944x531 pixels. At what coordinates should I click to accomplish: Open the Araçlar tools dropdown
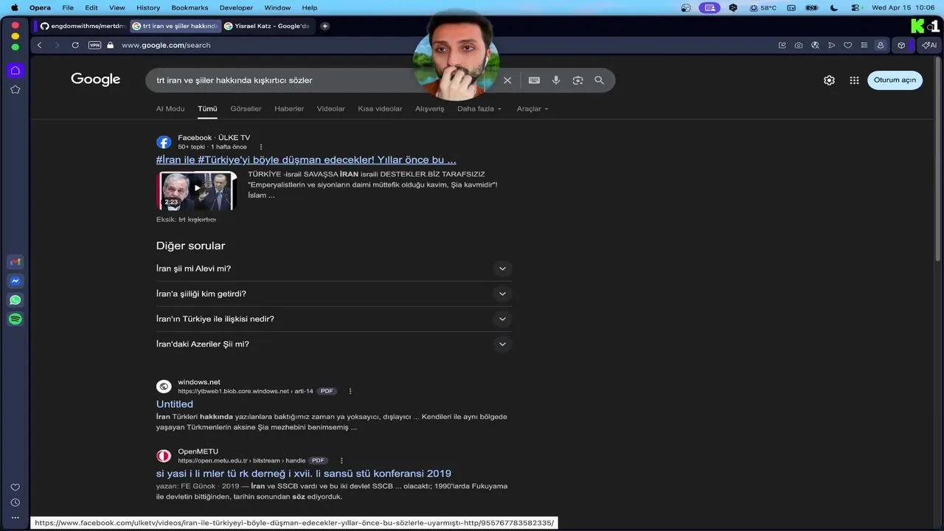(532, 108)
